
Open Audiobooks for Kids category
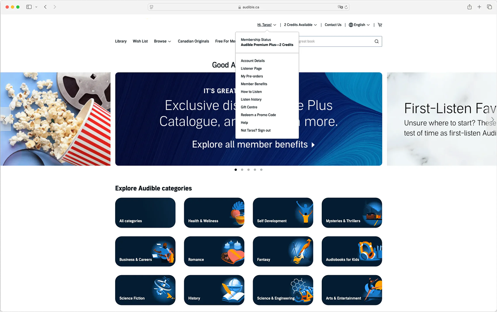[x=352, y=252]
